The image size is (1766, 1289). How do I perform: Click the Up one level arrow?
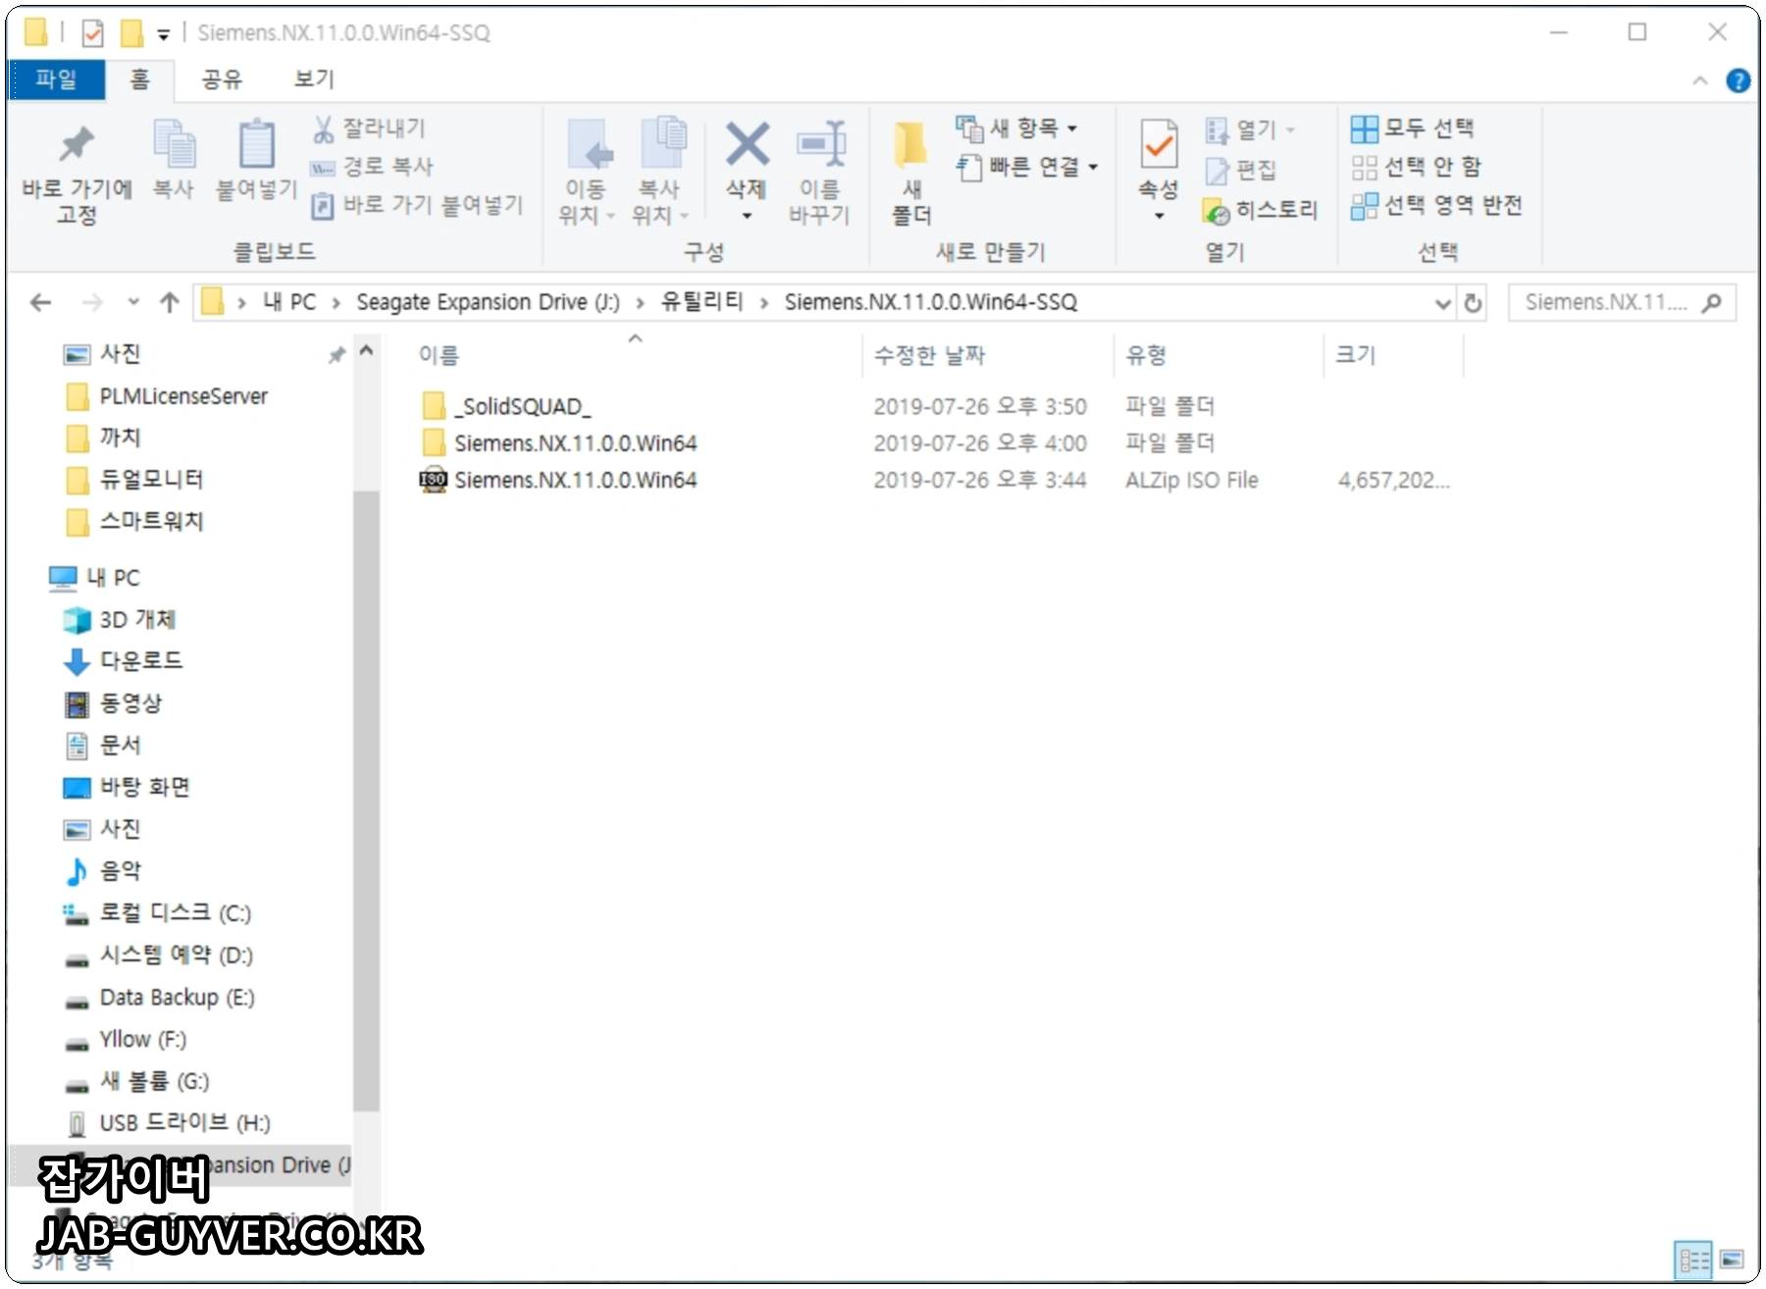pos(170,303)
